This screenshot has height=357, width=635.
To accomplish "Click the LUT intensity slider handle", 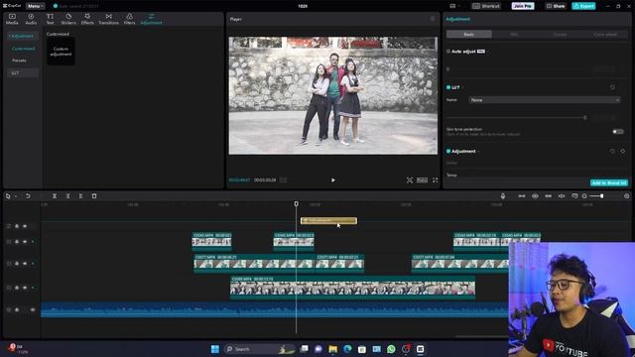I will coord(584,118).
